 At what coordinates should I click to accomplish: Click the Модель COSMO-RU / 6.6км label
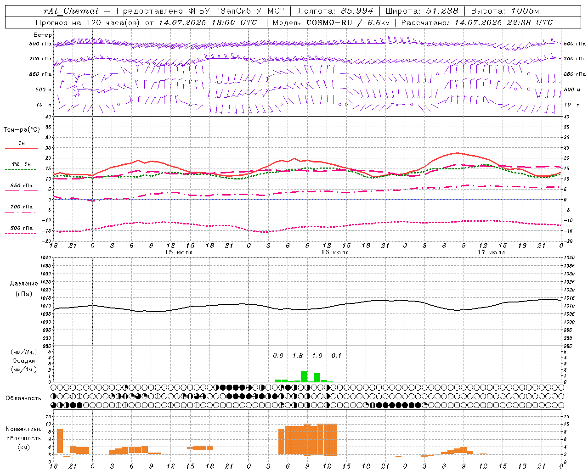pos(331,22)
